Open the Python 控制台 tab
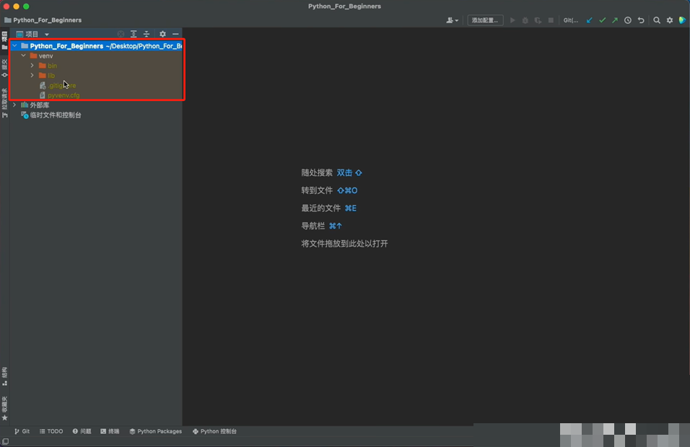690x447 pixels. 215,432
